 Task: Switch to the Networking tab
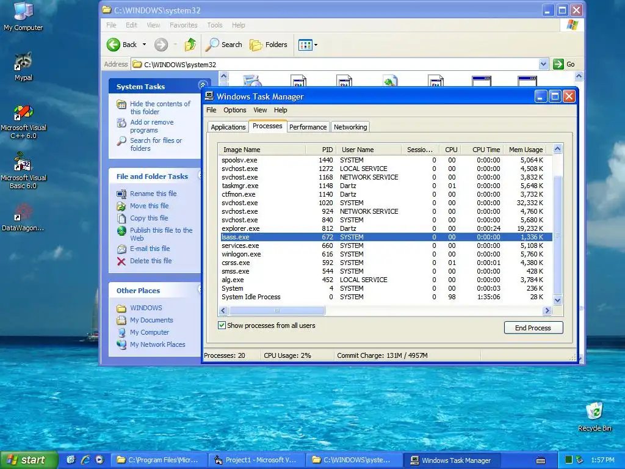coord(350,127)
